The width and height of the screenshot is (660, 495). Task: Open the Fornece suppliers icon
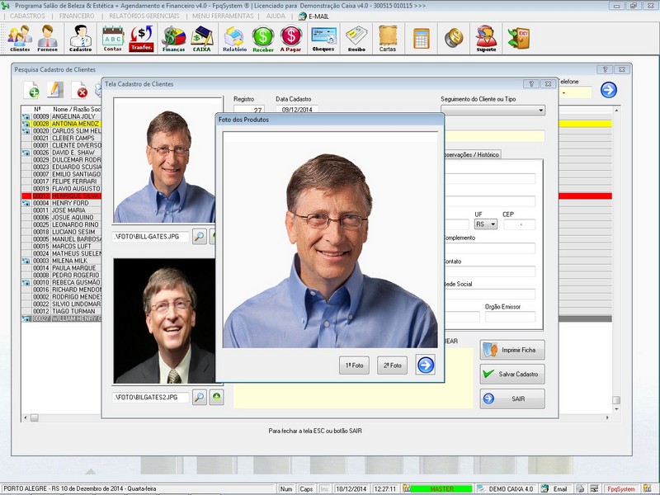tap(48, 38)
